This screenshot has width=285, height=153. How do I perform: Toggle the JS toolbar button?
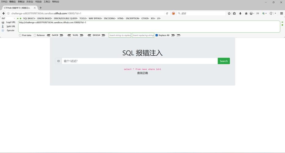[258, 13]
